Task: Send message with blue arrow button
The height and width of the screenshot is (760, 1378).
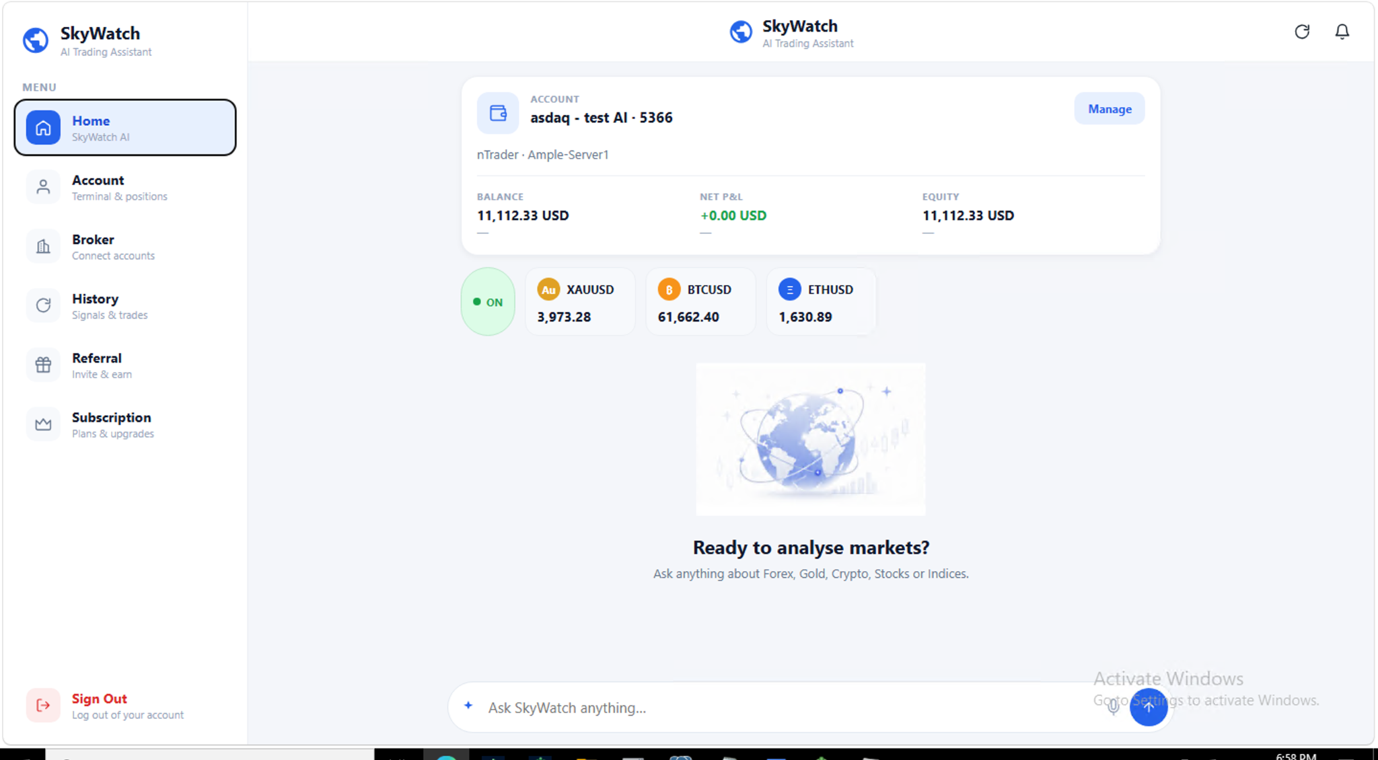Action: [1149, 707]
